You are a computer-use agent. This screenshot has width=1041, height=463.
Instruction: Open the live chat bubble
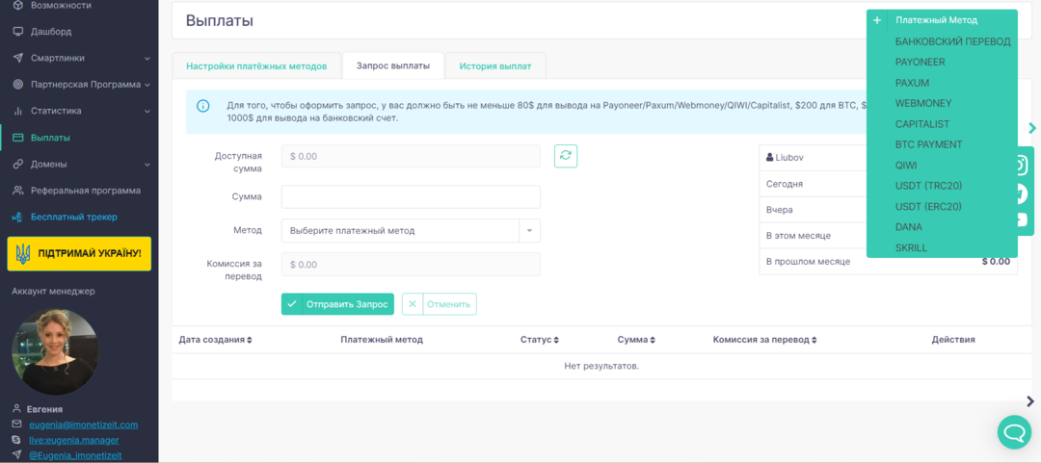[1014, 432]
